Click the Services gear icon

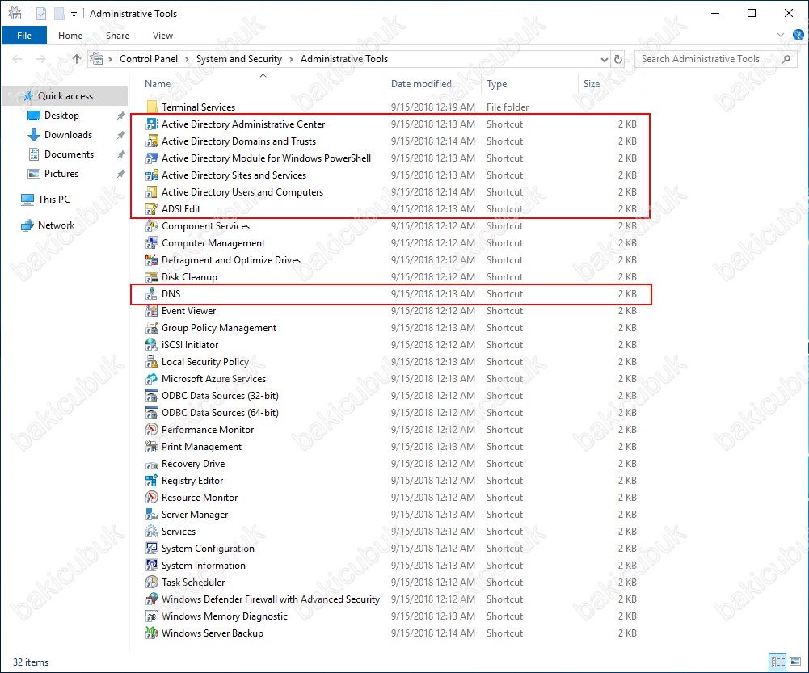[151, 532]
